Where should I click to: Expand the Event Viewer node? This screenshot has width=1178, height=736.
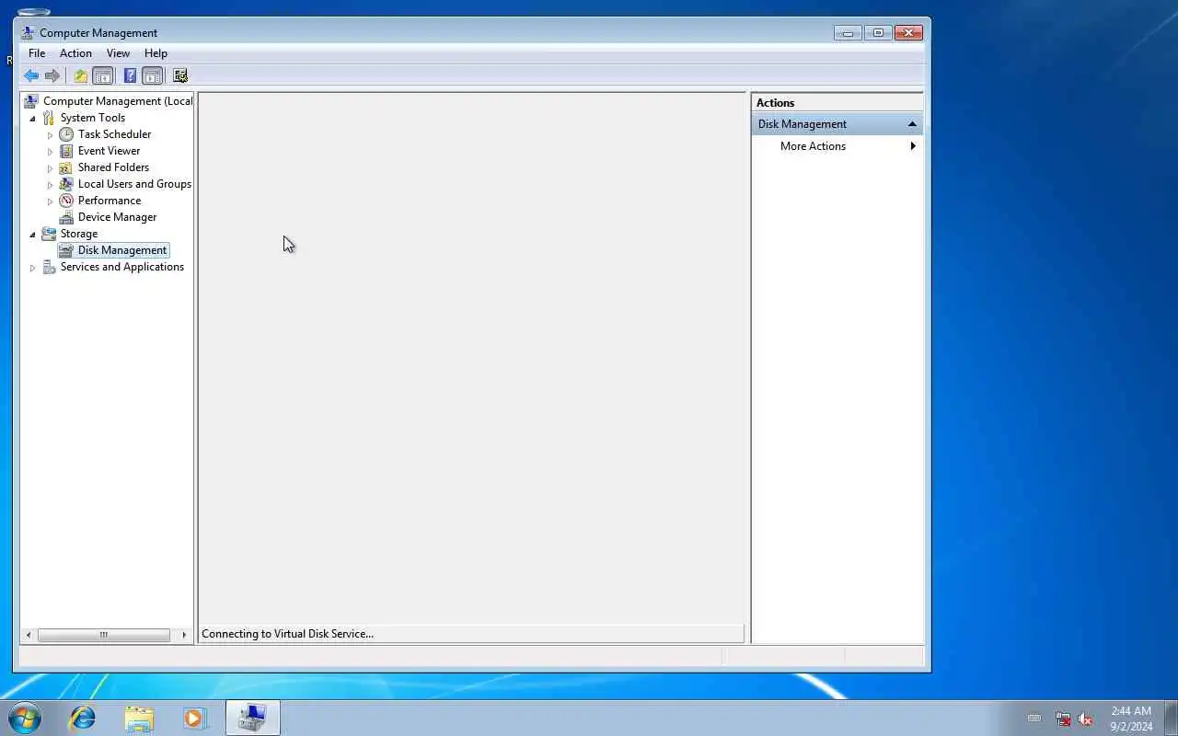(51, 152)
